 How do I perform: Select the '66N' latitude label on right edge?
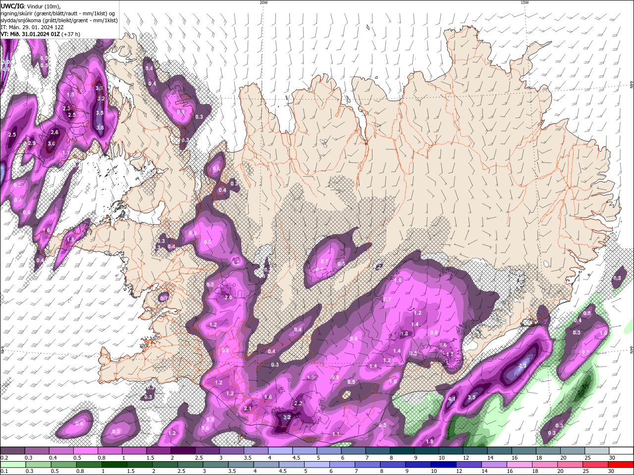(x=632, y=85)
